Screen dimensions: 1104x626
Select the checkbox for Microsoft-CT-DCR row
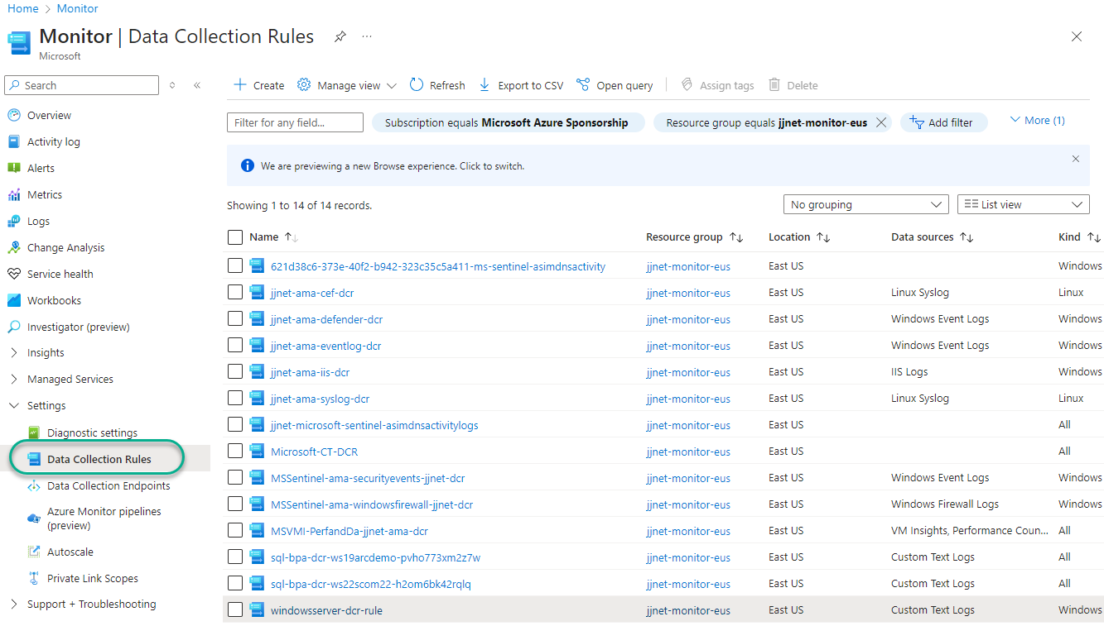point(235,452)
